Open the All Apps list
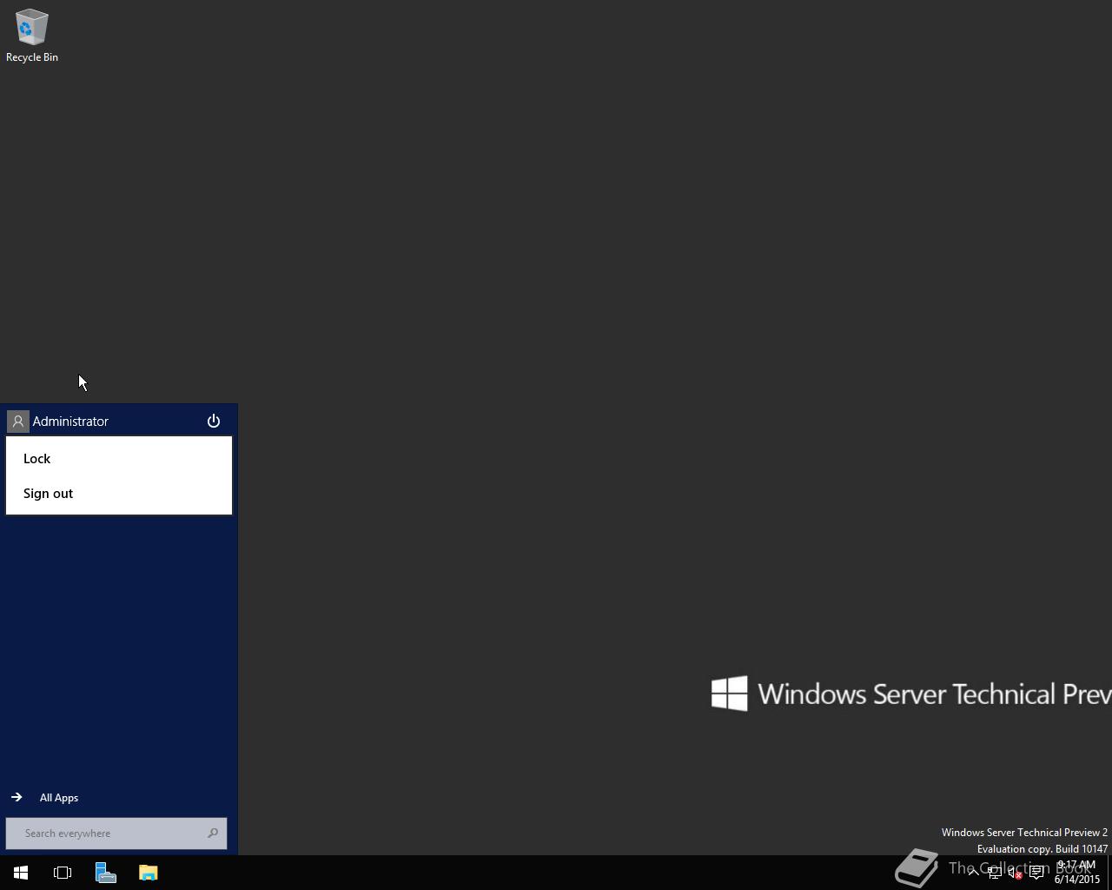 click(45, 798)
